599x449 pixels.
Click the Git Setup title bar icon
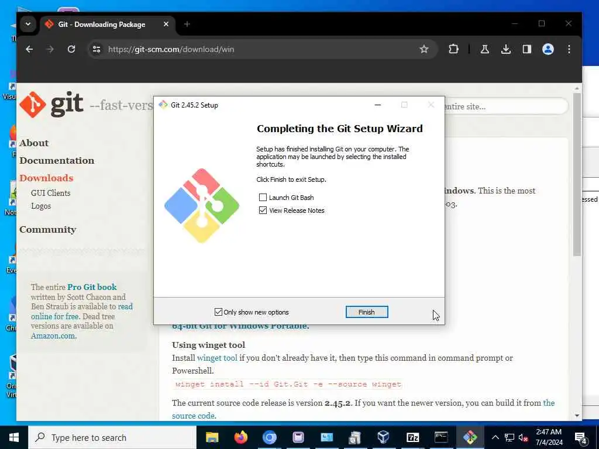click(x=163, y=105)
